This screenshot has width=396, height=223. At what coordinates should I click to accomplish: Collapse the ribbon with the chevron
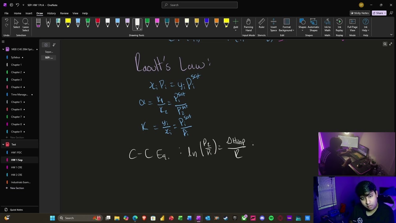[x=391, y=35]
